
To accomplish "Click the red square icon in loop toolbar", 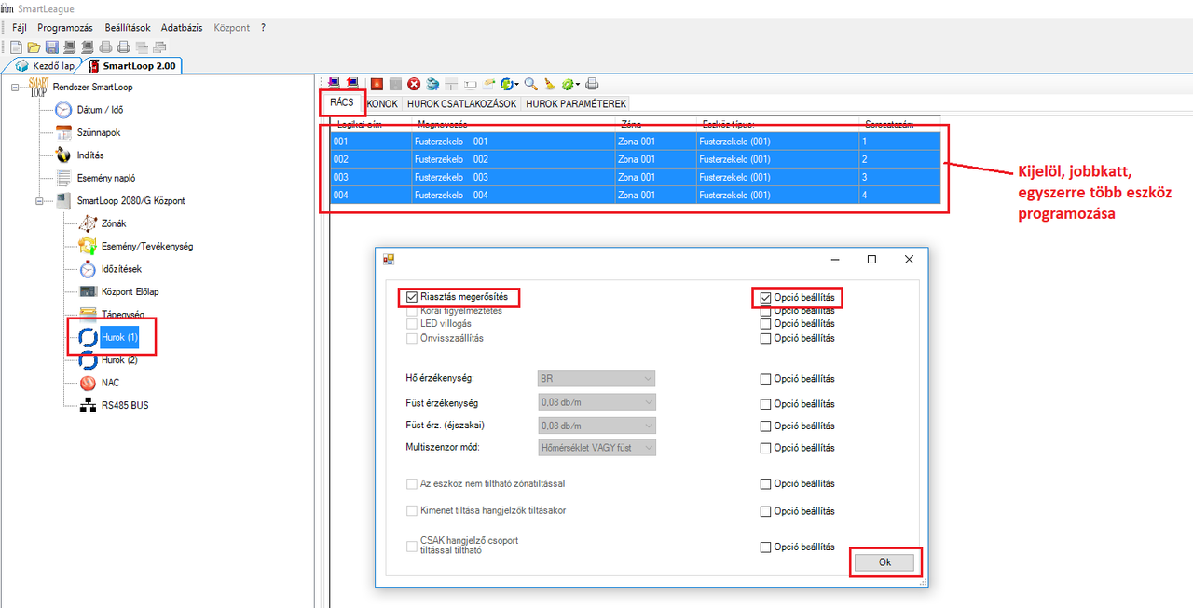I will 377,83.
